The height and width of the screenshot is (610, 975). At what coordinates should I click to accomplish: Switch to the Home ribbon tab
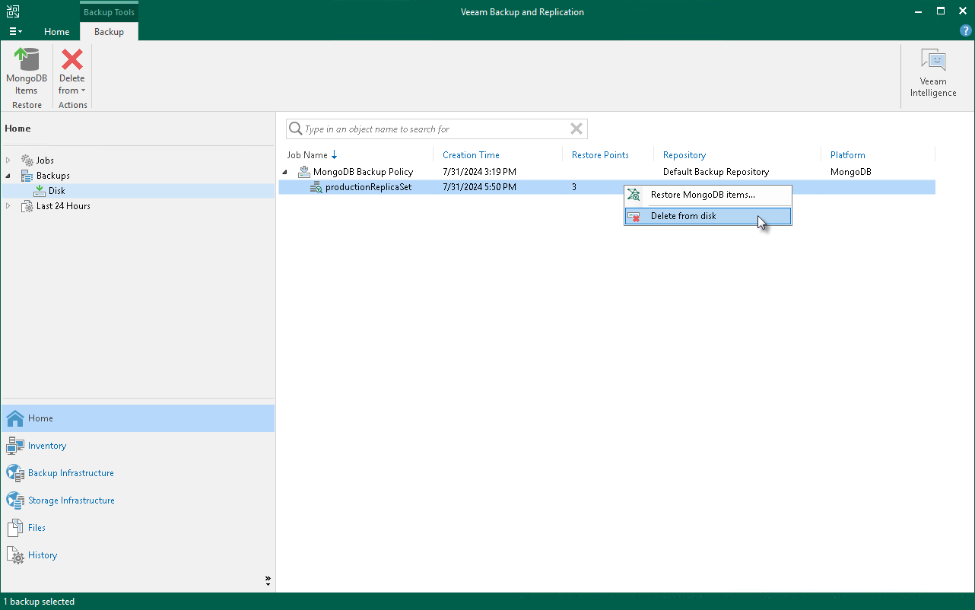tap(57, 32)
